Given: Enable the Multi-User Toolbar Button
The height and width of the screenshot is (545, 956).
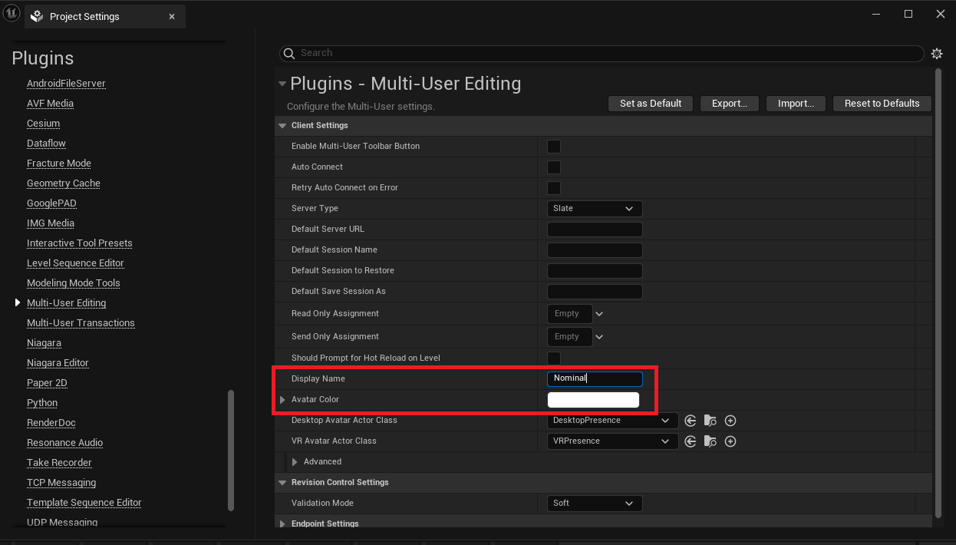Looking at the screenshot, I should click(x=553, y=146).
